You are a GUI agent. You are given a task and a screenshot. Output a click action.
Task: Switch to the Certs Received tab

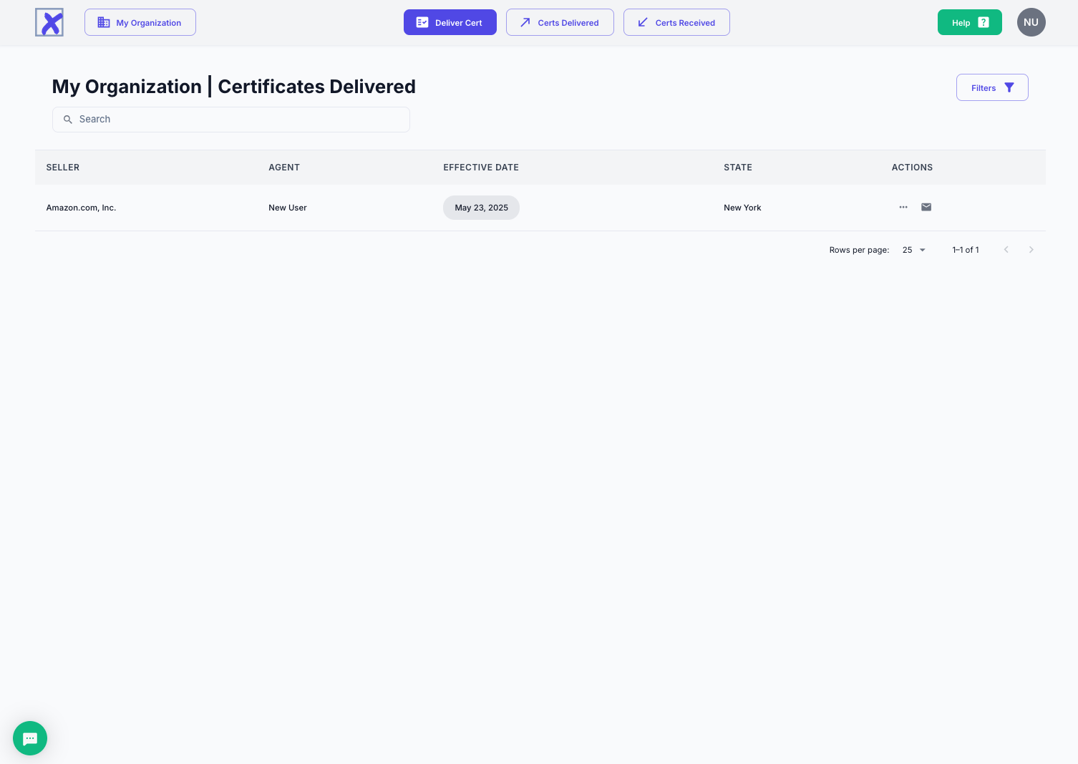(676, 22)
